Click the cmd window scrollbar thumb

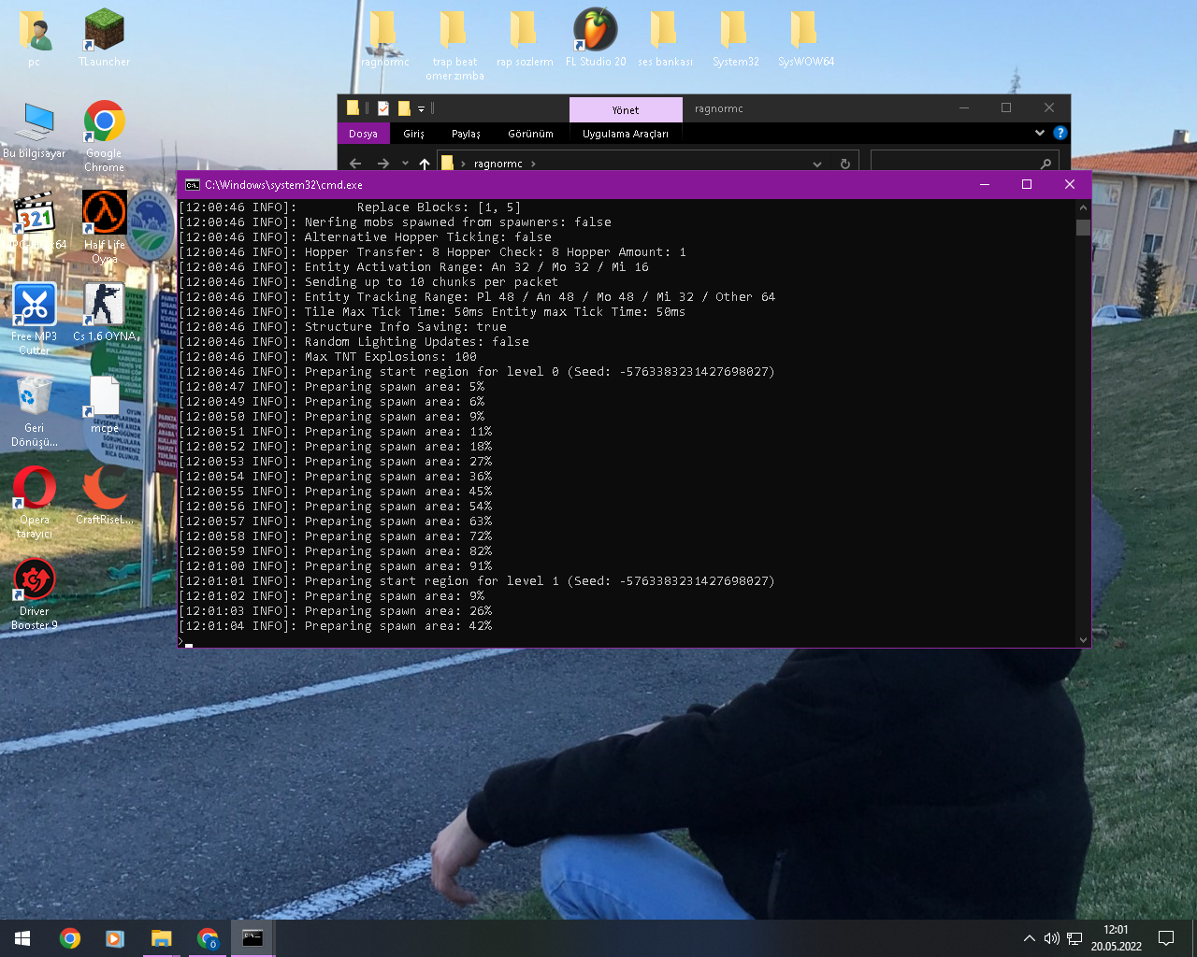(1083, 227)
